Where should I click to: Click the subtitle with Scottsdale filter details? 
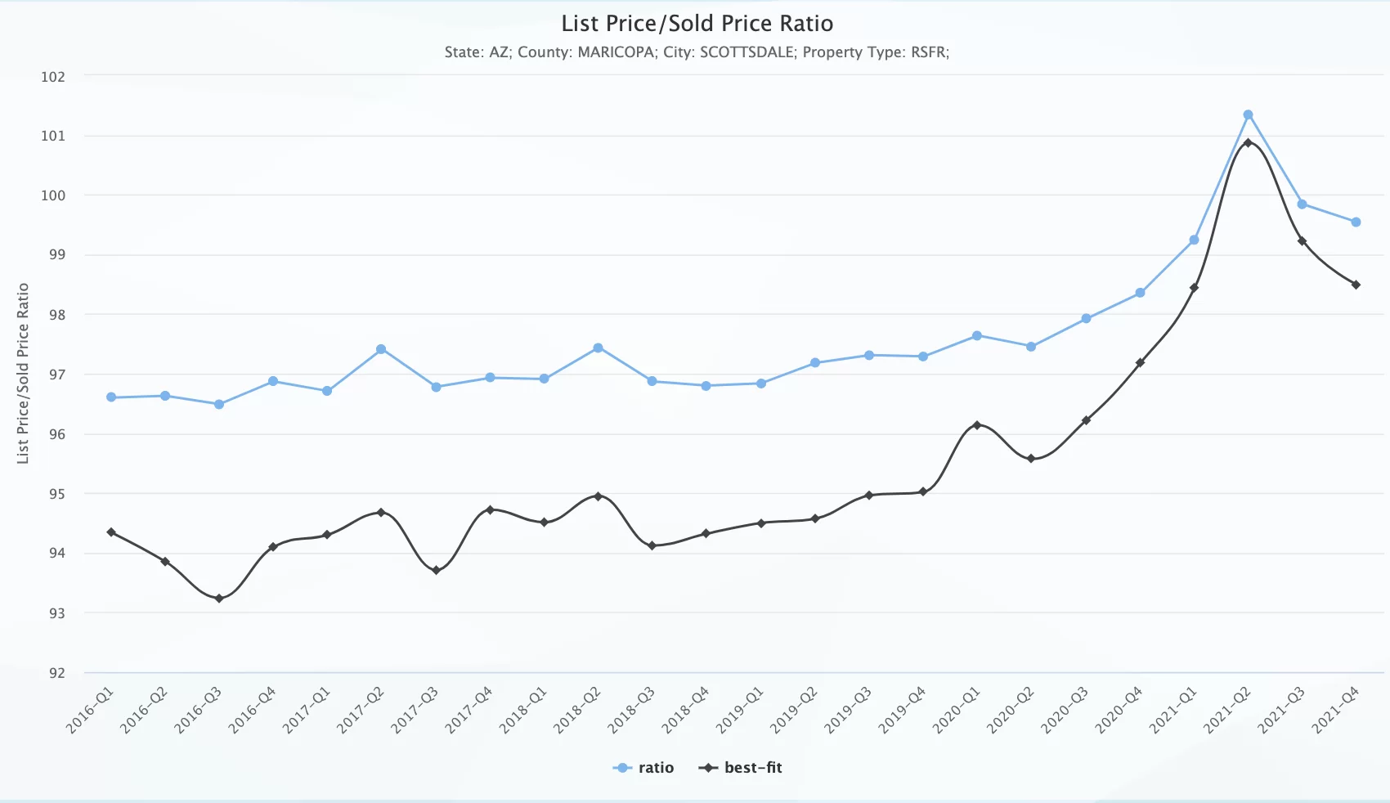(697, 52)
